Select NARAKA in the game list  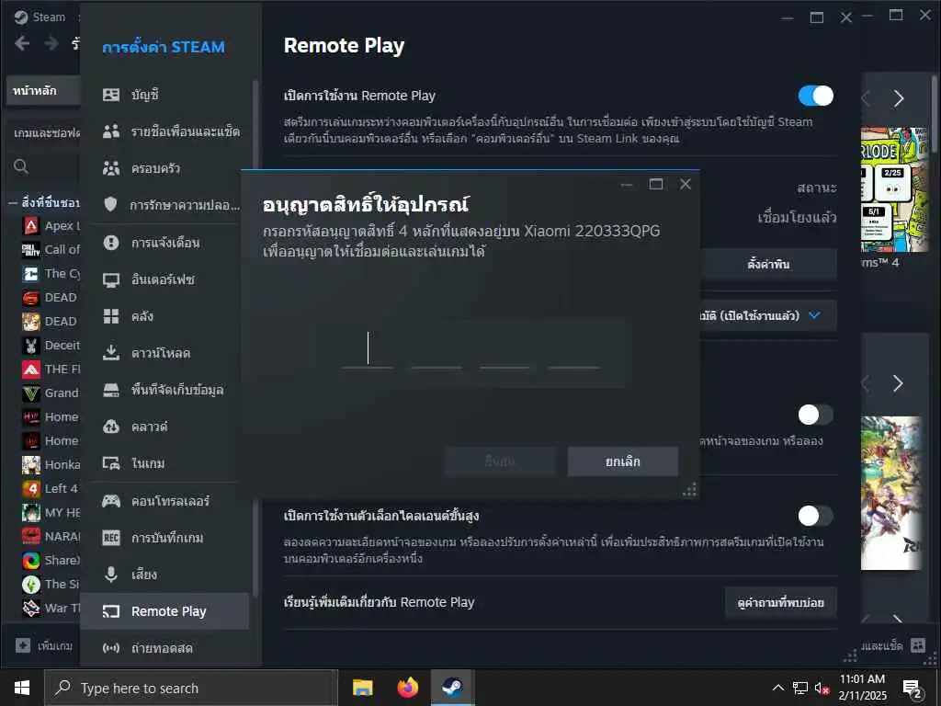51,537
